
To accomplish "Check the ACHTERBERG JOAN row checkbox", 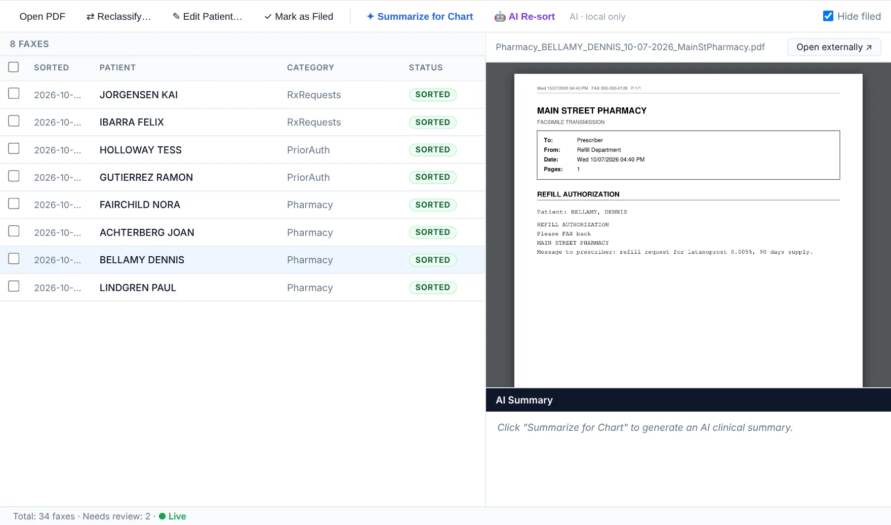I will 14,231.
